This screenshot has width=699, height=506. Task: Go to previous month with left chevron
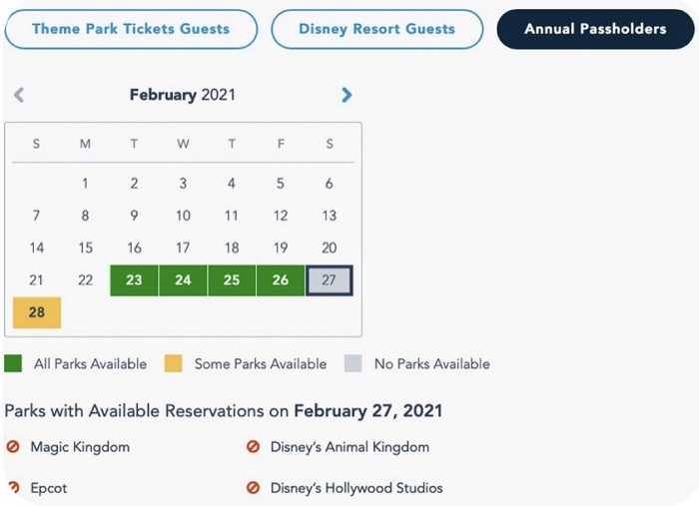pos(19,95)
